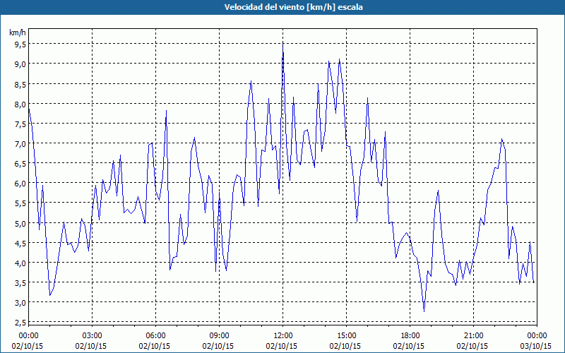Click the curve's starting point at 00:00
This screenshot has width=565, height=353.
pos(29,108)
